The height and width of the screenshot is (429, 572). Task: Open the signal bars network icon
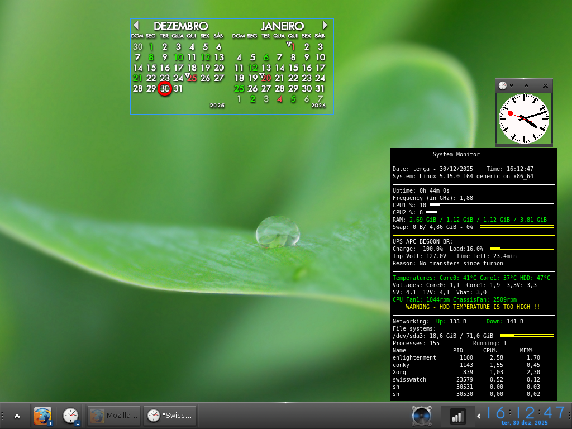pyautogui.click(x=457, y=416)
